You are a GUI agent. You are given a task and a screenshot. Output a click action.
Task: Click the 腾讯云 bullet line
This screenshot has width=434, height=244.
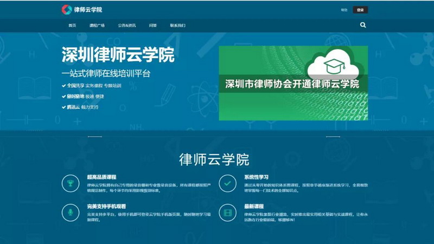[x=80, y=107]
